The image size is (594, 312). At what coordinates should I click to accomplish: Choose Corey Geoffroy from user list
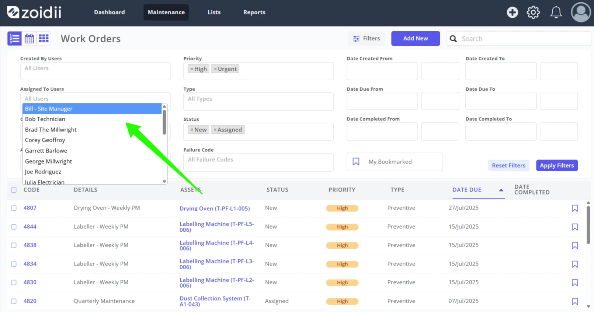click(92, 140)
